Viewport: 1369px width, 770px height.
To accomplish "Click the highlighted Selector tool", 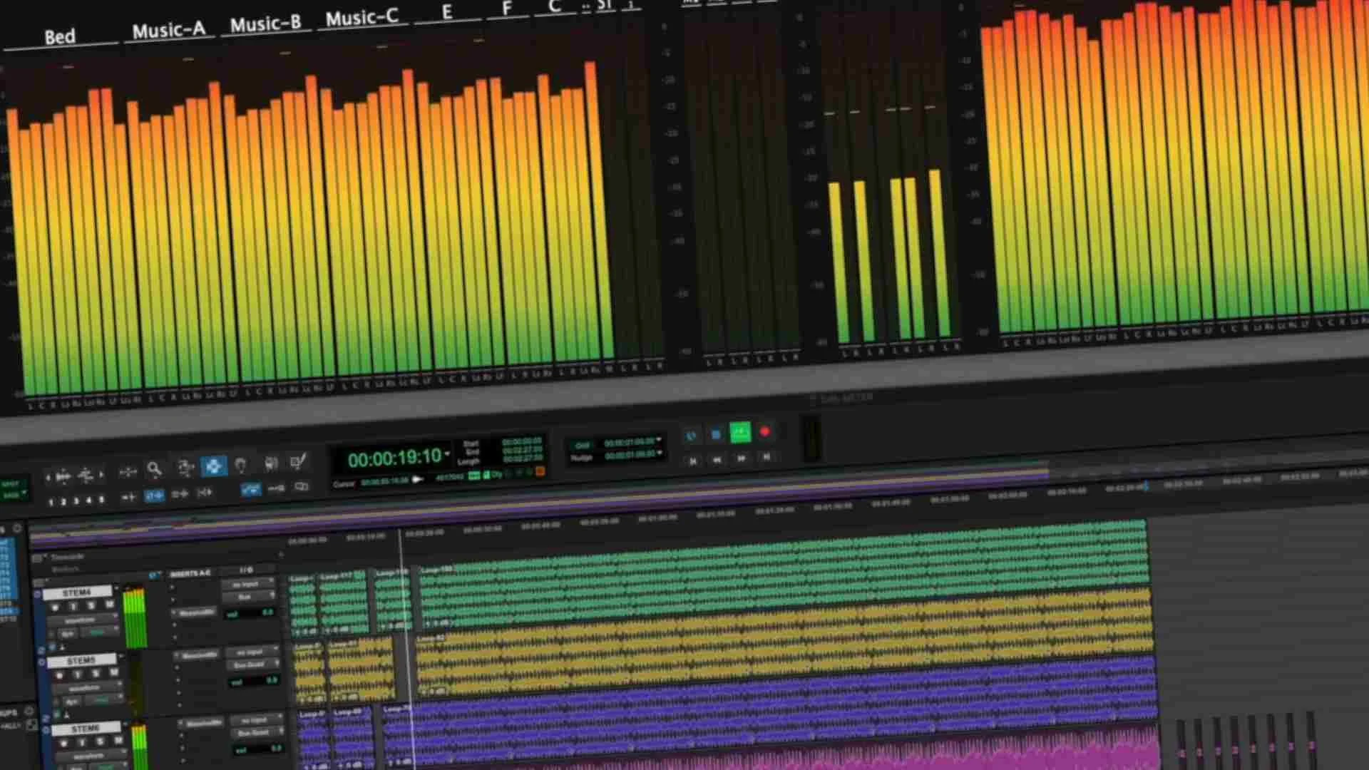I will click(213, 466).
